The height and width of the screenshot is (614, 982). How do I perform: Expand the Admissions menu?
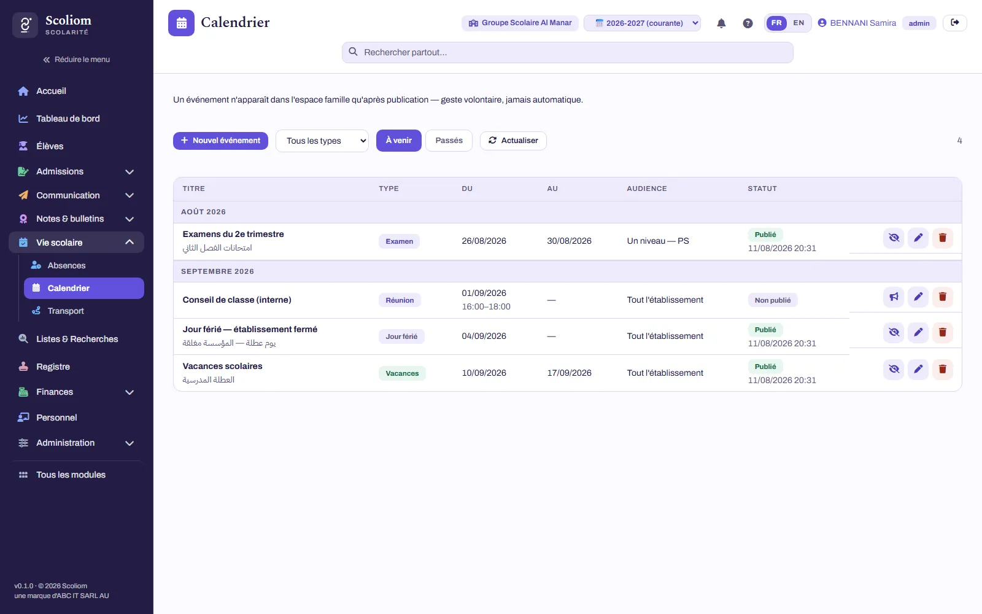coord(77,171)
